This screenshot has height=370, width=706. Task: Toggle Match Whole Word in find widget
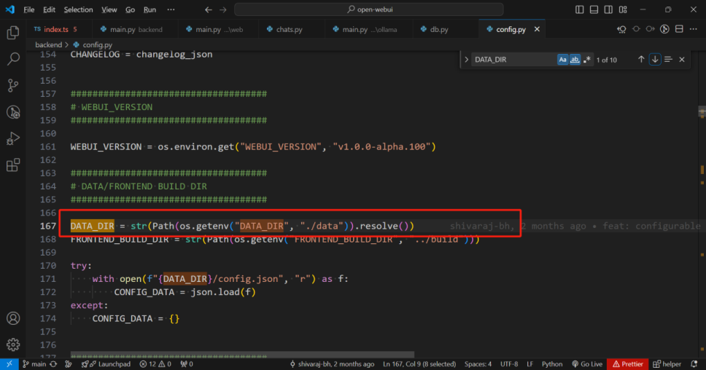tap(575, 59)
